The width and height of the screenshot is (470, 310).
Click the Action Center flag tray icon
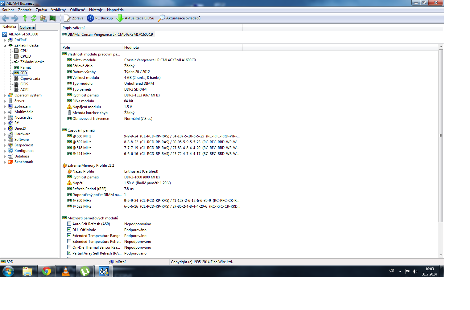pos(407,271)
